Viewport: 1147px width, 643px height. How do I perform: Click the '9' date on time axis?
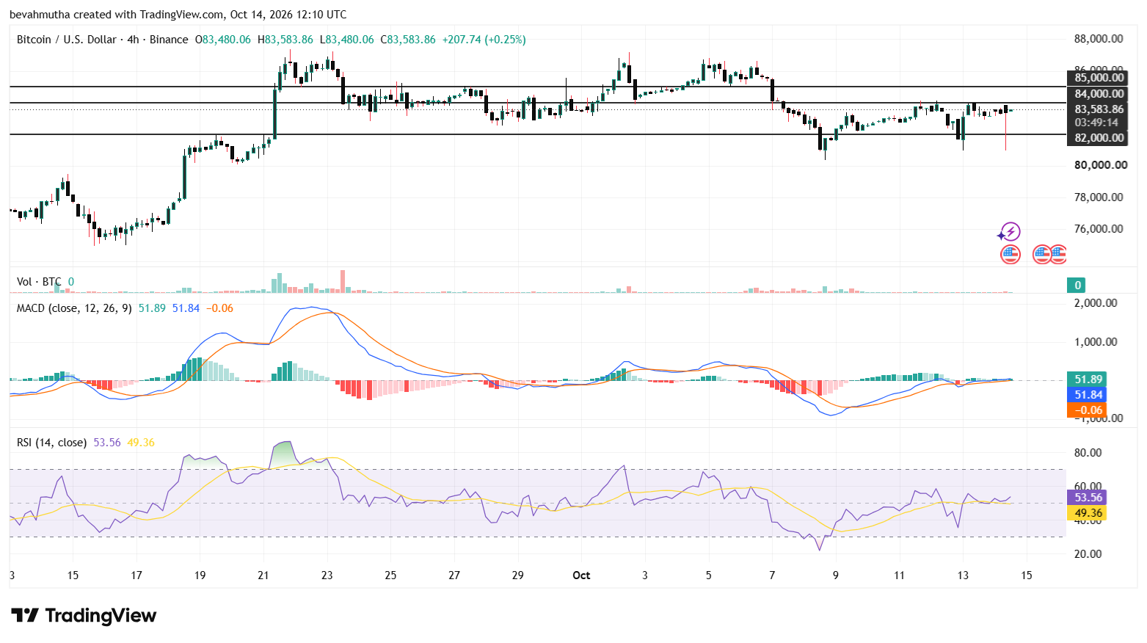[836, 575]
